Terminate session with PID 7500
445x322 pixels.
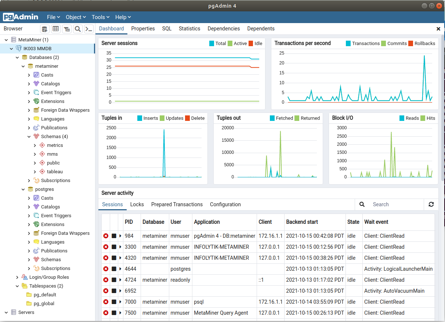pos(106,313)
